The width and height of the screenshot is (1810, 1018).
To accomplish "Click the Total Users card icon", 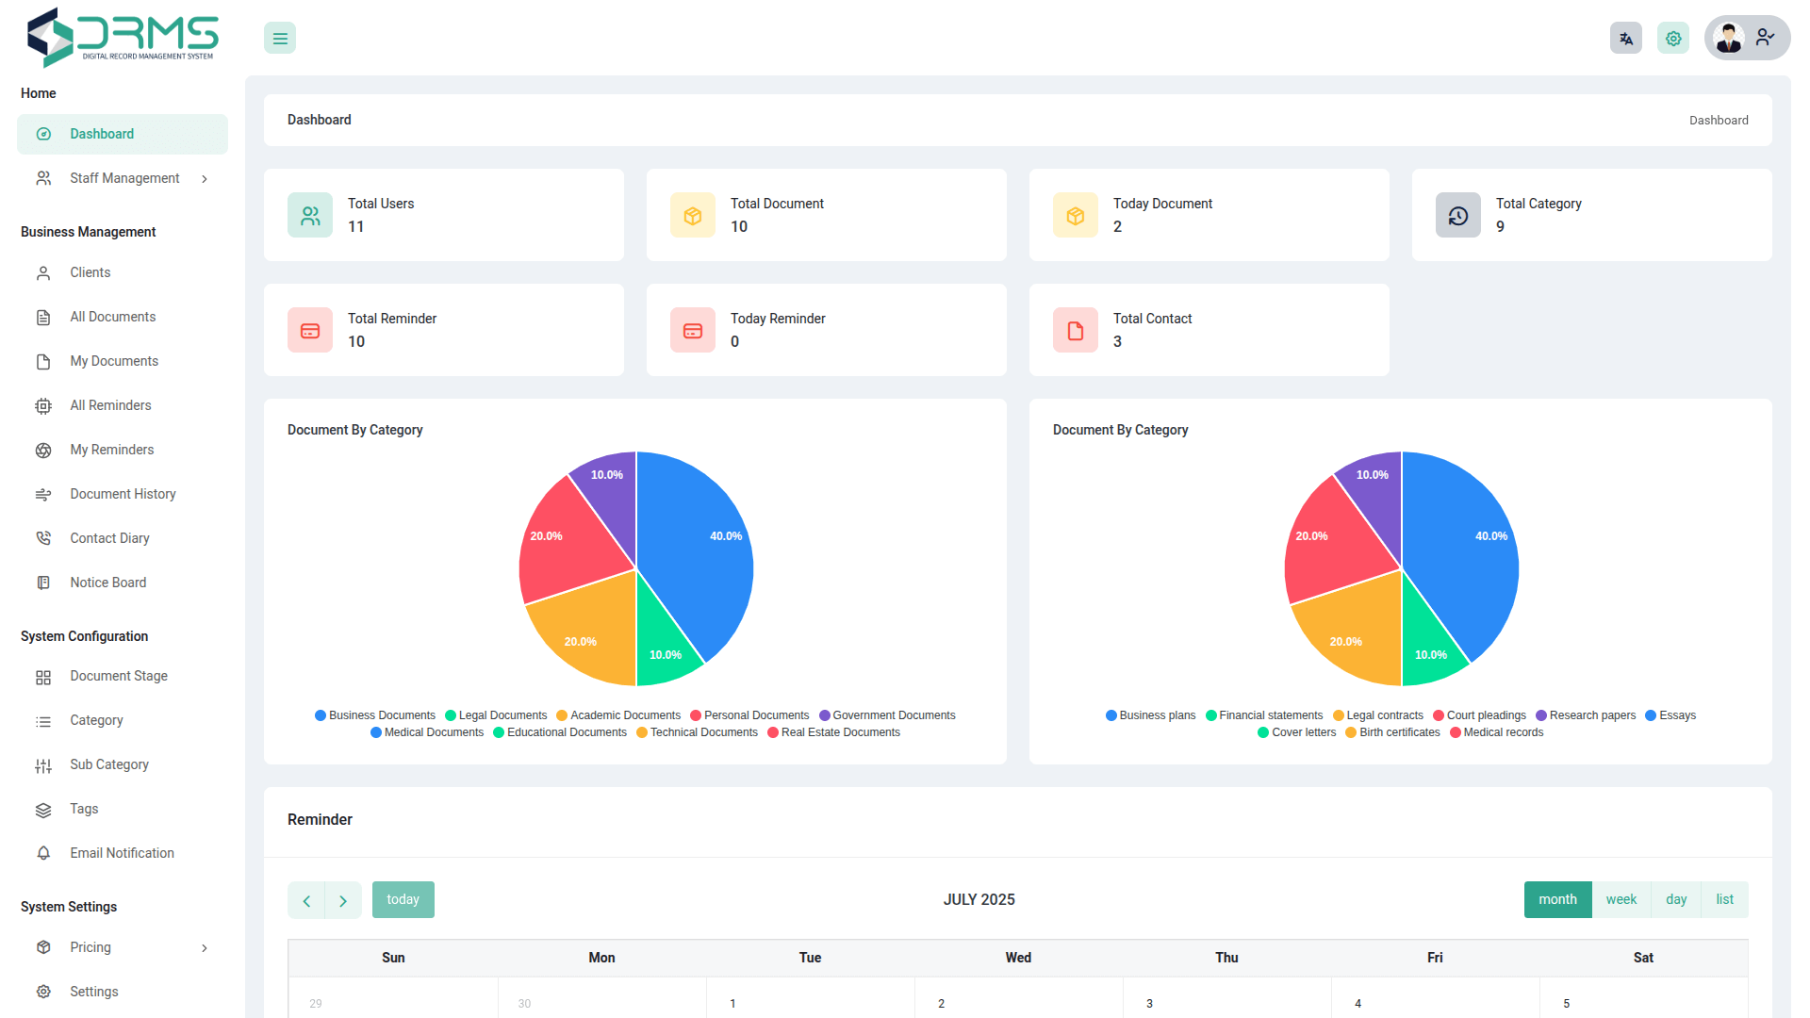I will pyautogui.click(x=310, y=216).
